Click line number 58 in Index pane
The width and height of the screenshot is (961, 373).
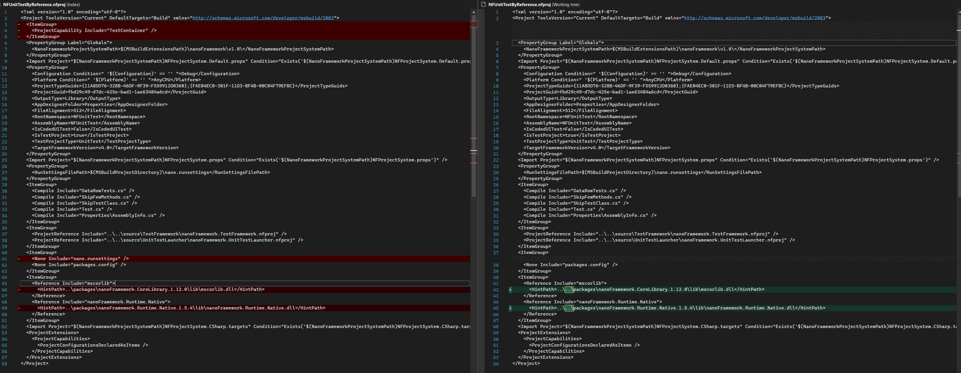click(4, 364)
